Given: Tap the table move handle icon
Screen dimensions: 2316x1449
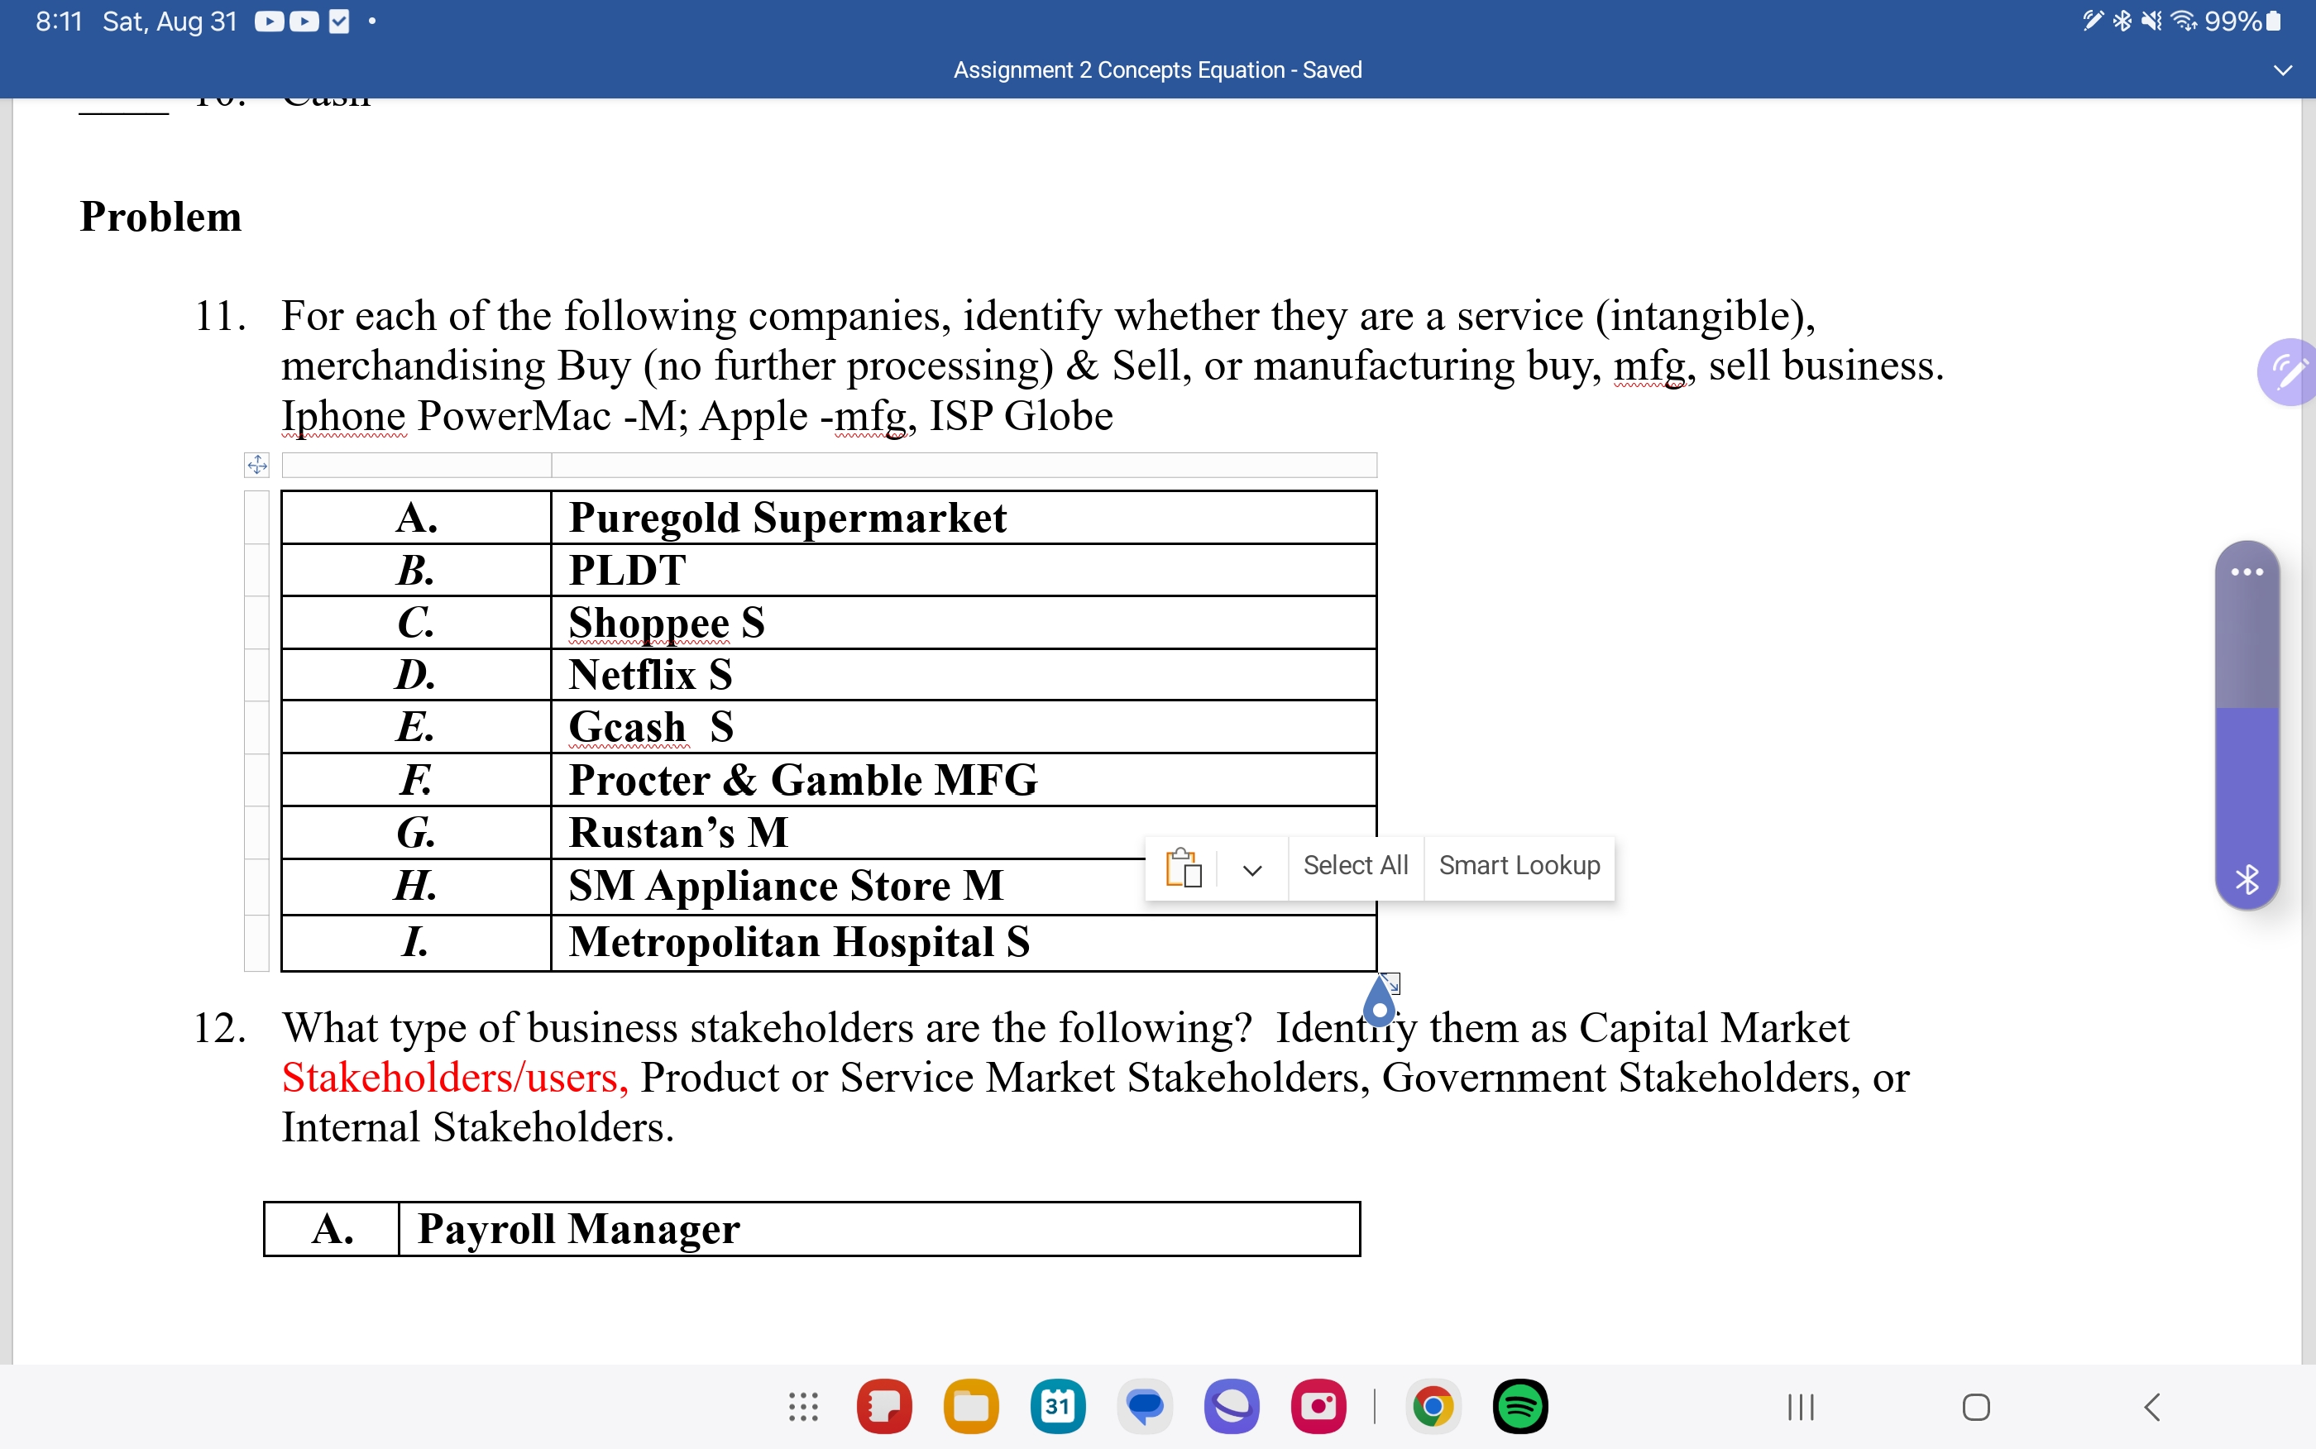Looking at the screenshot, I should click(256, 465).
